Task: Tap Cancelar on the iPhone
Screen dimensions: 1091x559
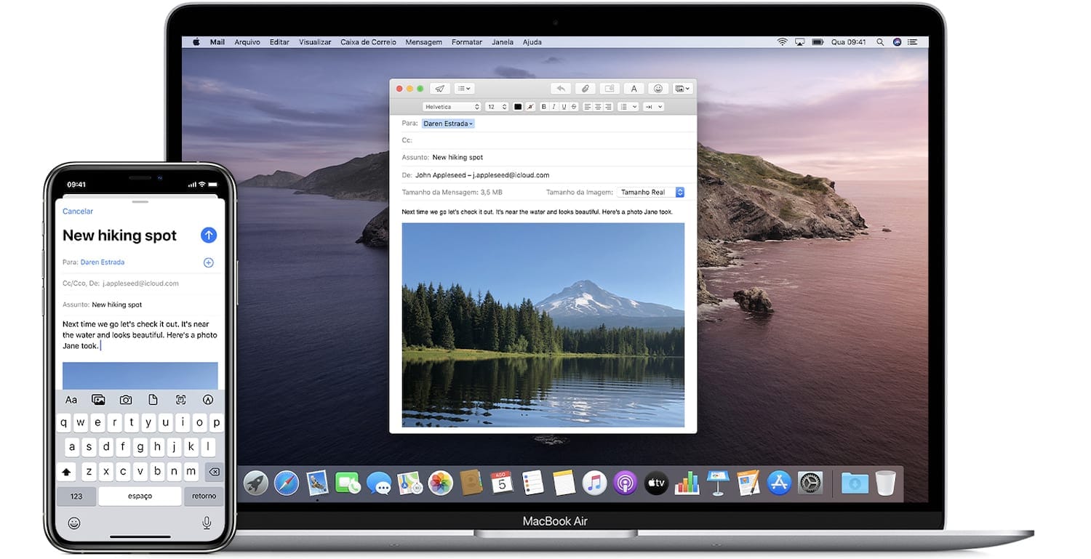Action: coord(78,212)
